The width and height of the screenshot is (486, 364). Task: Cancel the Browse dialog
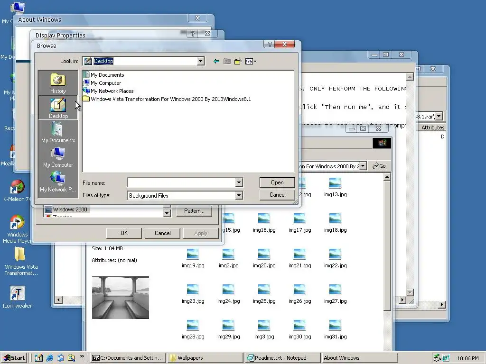[277, 195]
